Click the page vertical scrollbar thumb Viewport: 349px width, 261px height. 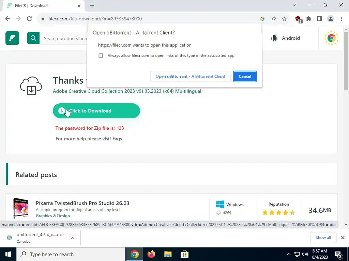346,61
